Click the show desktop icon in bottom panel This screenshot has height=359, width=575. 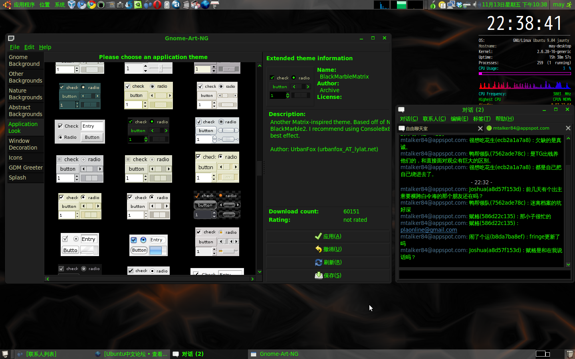coord(5,354)
